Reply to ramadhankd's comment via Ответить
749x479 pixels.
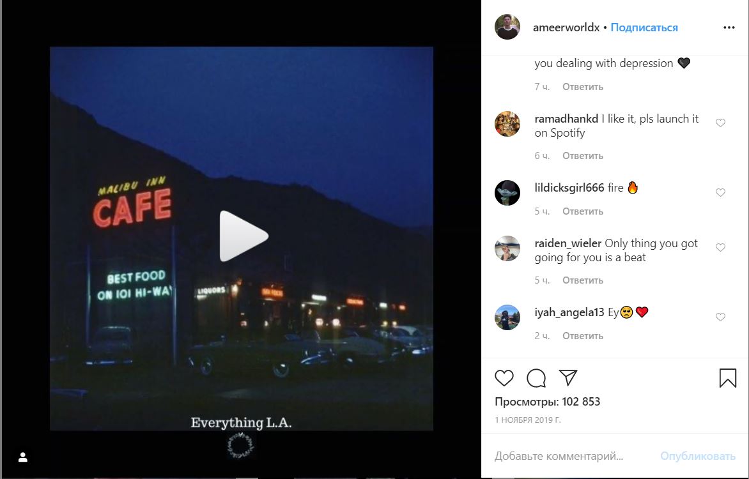(582, 156)
